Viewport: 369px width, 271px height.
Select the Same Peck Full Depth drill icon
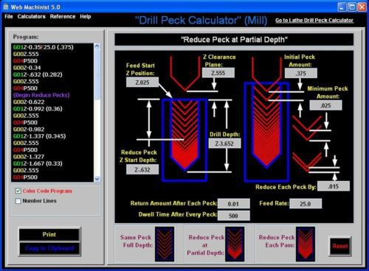pos(165,244)
